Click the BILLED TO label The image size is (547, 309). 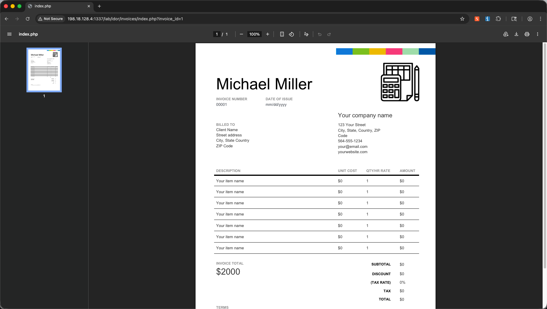225,125
